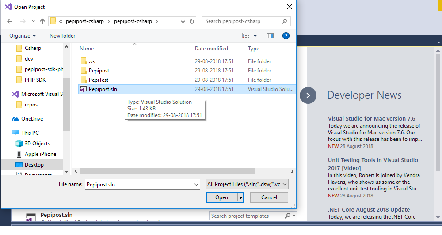Toggle the preview pane
The height and width of the screenshot is (235, 442).
pos(270,36)
